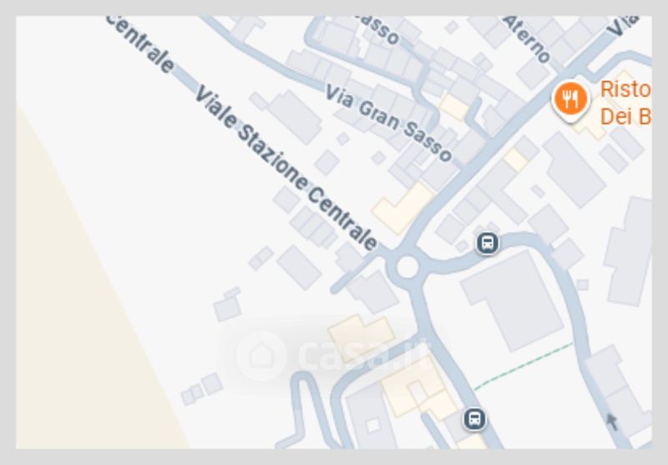668x465 pixels.
Task: Click the yellow L-shaped building above roundabout
Action: 402,208
